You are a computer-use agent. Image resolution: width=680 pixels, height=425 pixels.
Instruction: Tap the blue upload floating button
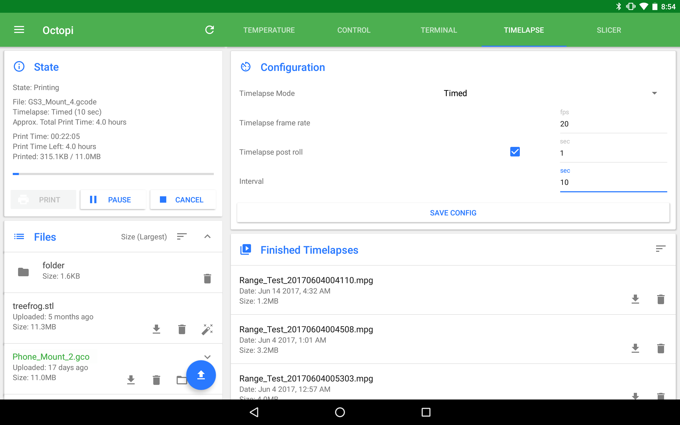[201, 375]
